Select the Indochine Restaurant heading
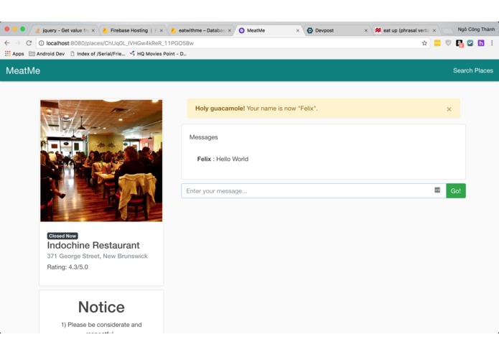The height and width of the screenshot is (355, 499). click(x=93, y=245)
